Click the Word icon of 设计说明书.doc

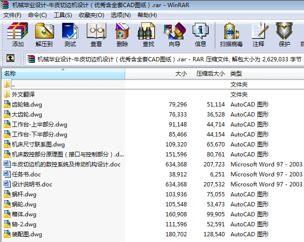click(7, 184)
